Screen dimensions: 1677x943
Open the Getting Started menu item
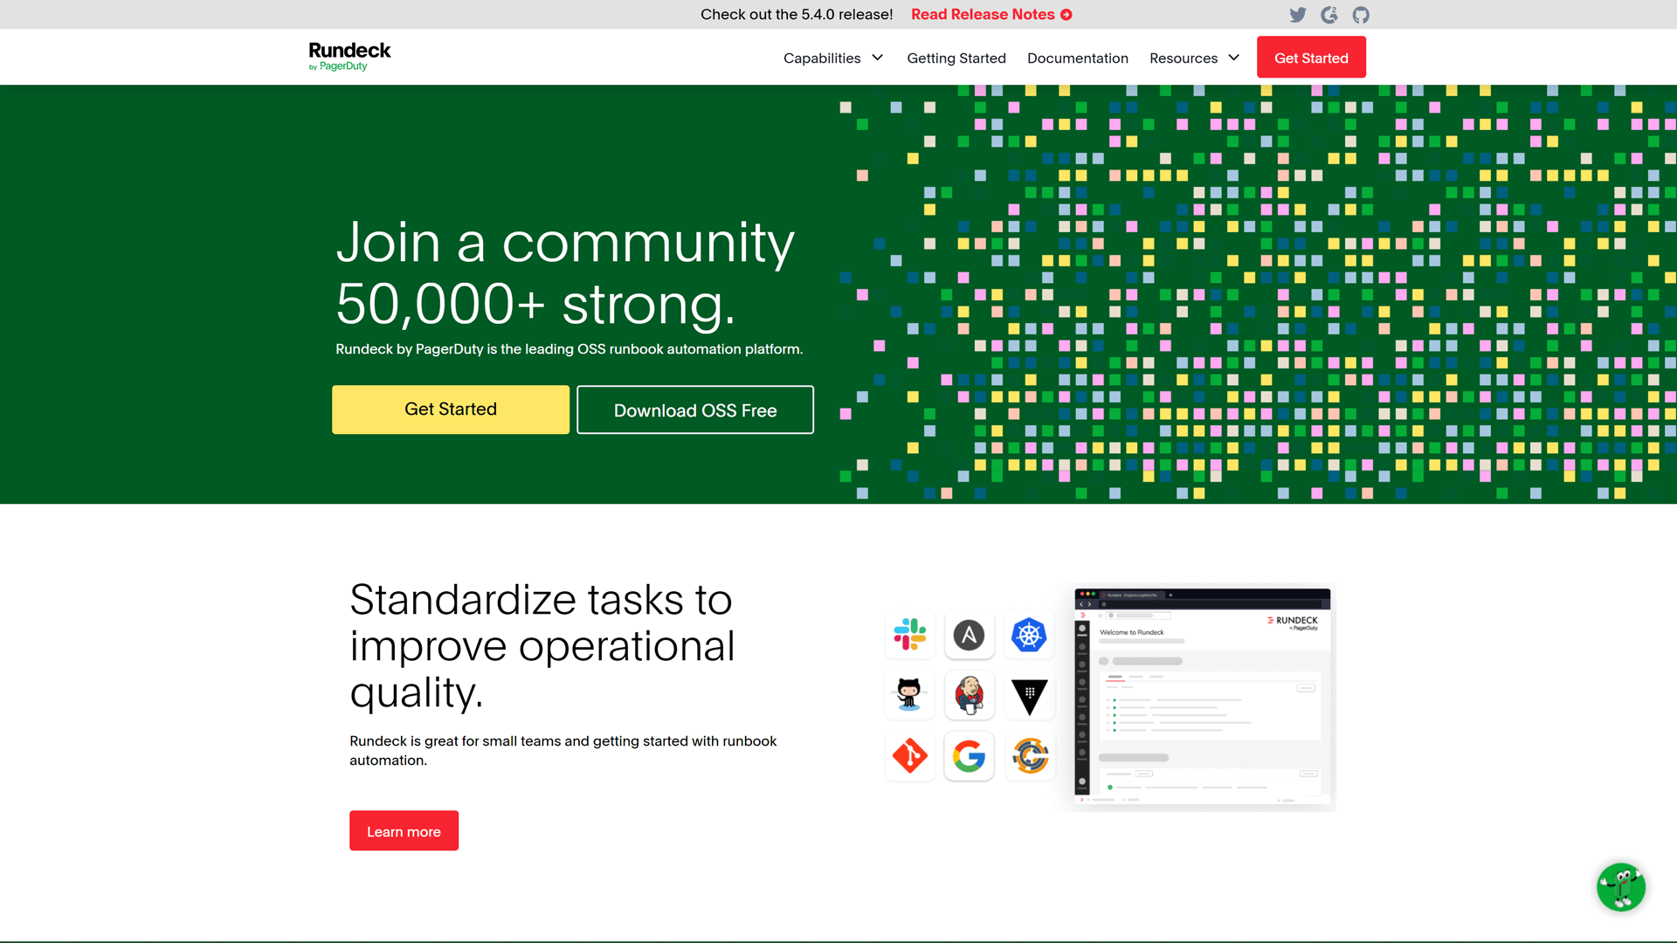[x=956, y=58]
